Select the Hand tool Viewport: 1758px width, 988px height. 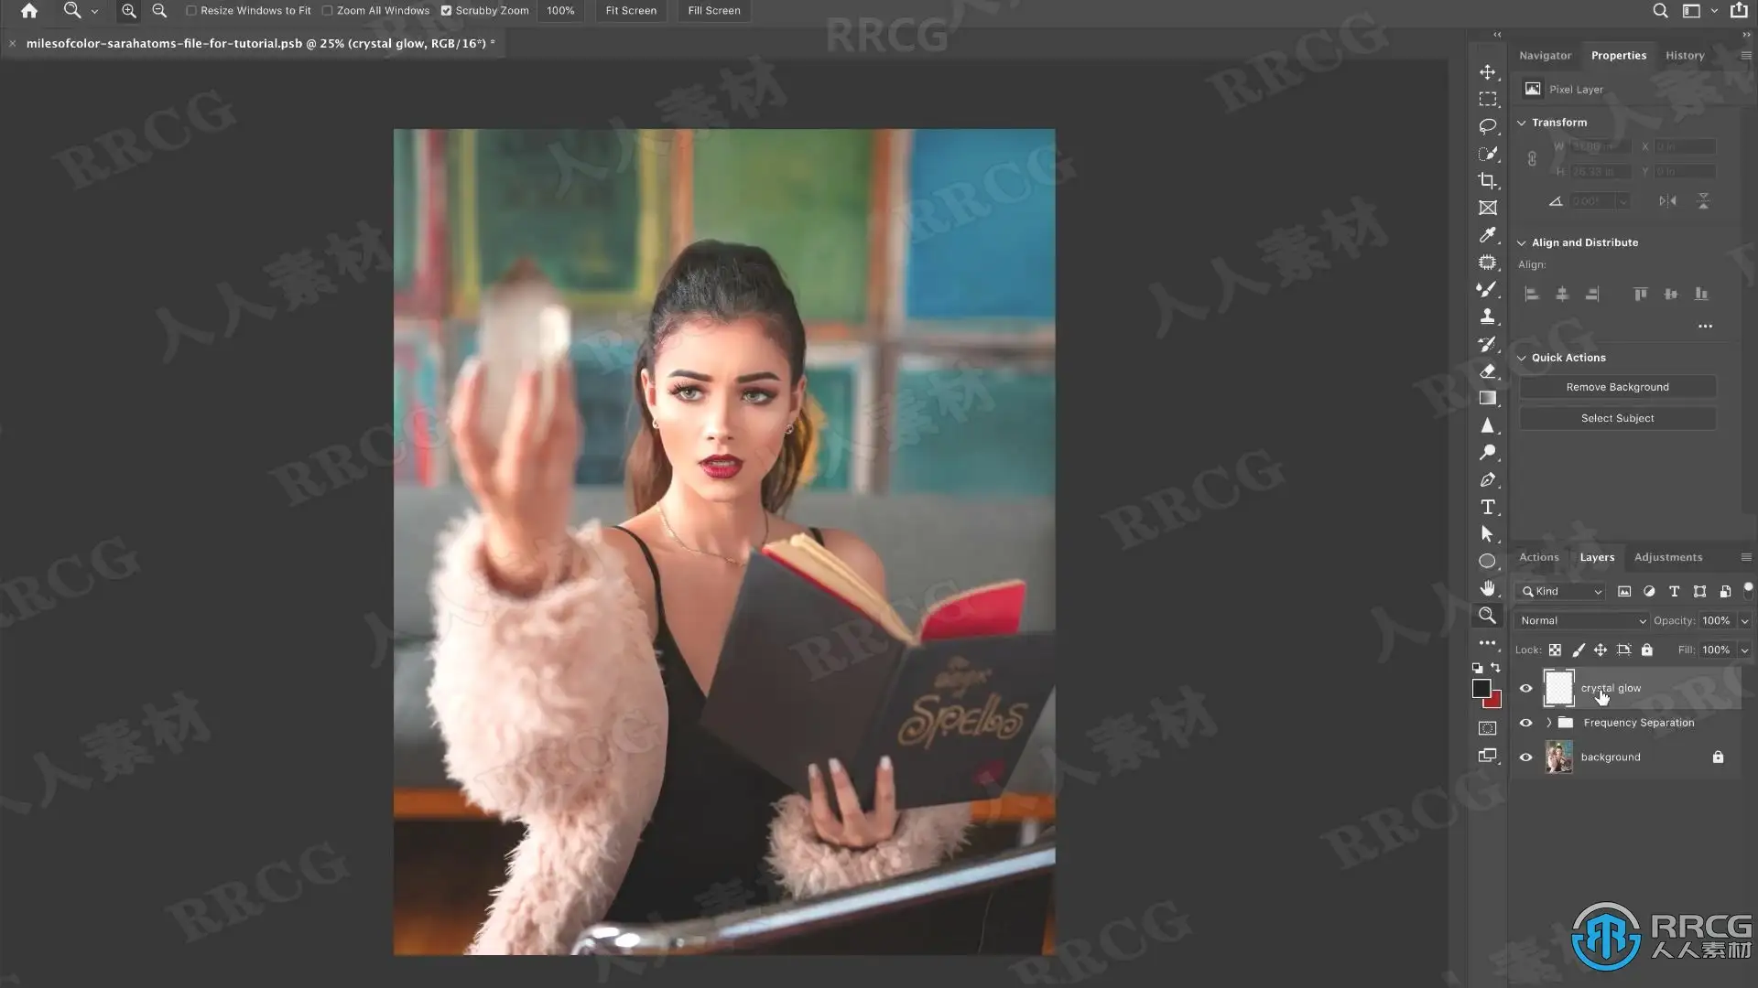point(1487,588)
